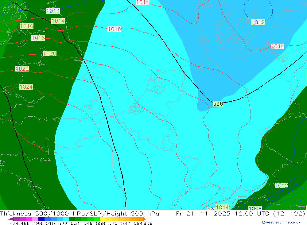The image size is (307, 225).
Task: Click the legend value 558
Action: click(100, 223)
